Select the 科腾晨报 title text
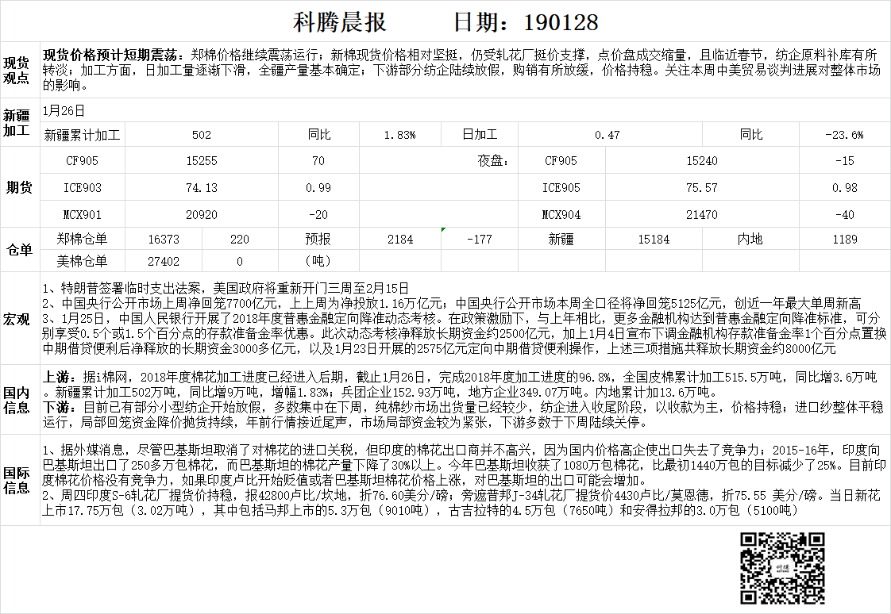Viewport: 891px width, 614px height. point(340,21)
